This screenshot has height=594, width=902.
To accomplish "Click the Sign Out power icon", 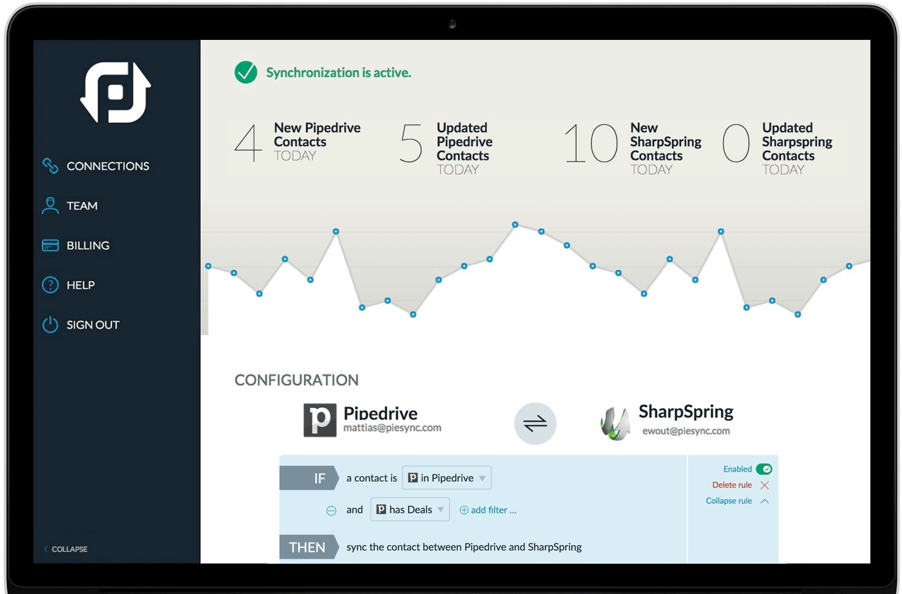I will click(50, 325).
